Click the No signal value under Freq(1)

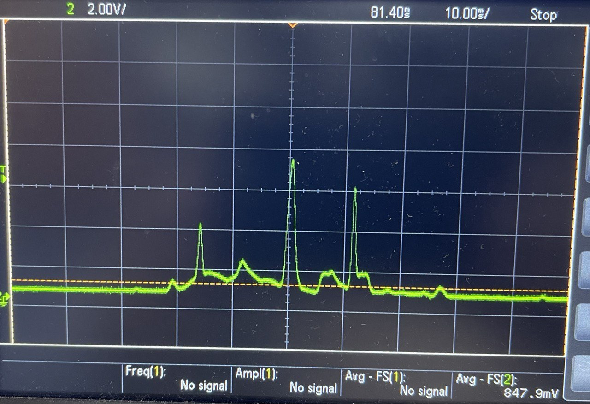(204, 385)
